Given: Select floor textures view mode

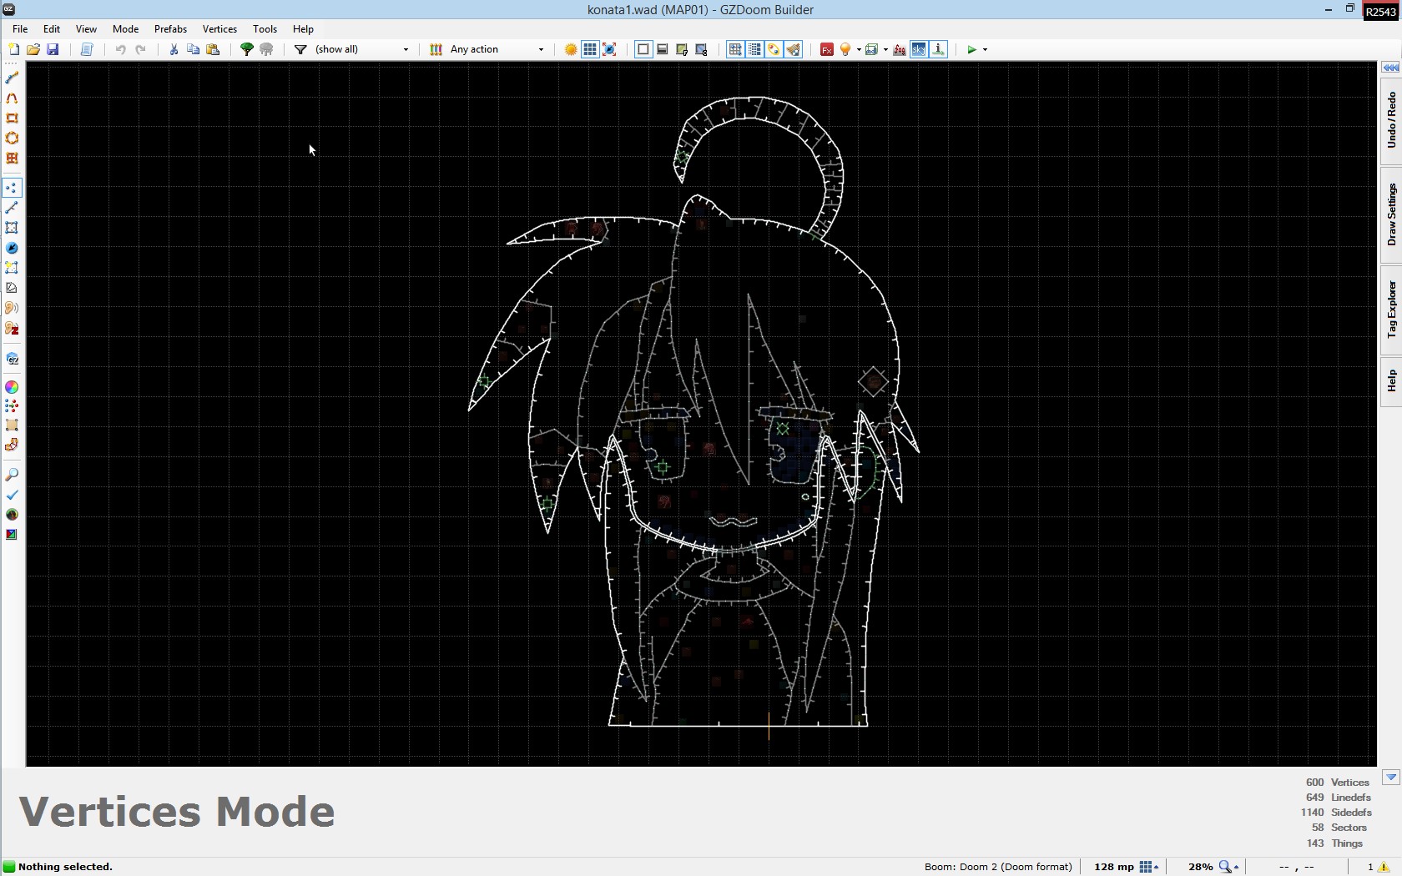Looking at the screenshot, I should click(682, 49).
